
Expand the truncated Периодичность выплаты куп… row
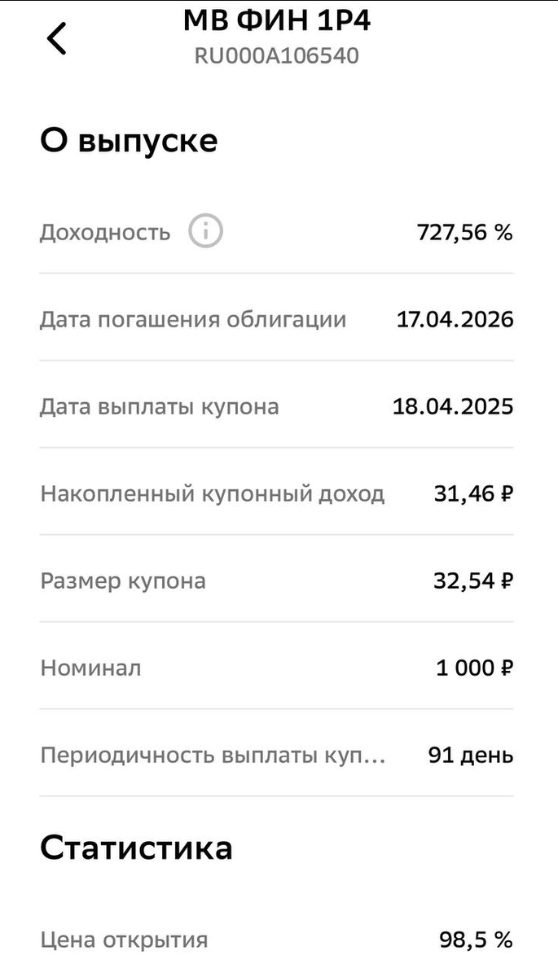(x=214, y=755)
